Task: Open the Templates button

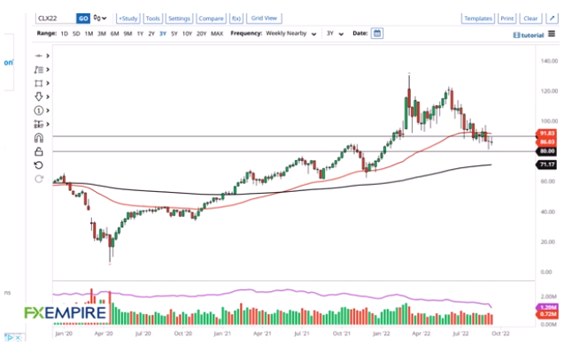Action: click(478, 18)
